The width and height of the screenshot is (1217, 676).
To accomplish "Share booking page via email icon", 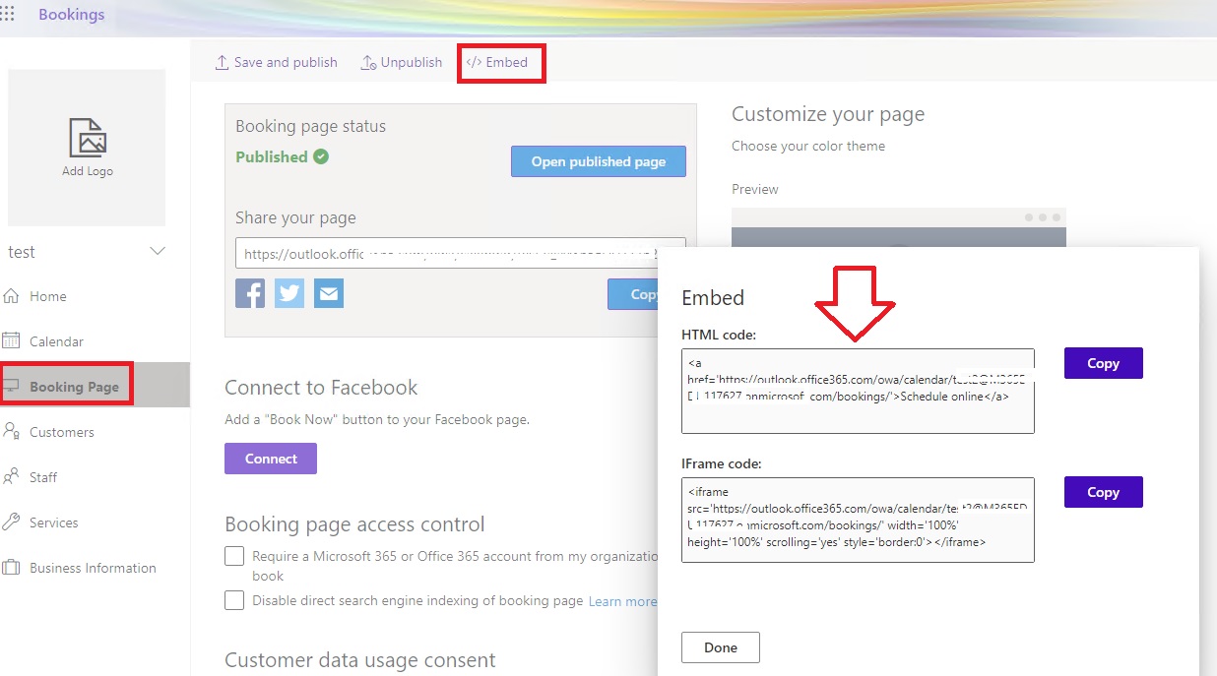I will coord(329,293).
